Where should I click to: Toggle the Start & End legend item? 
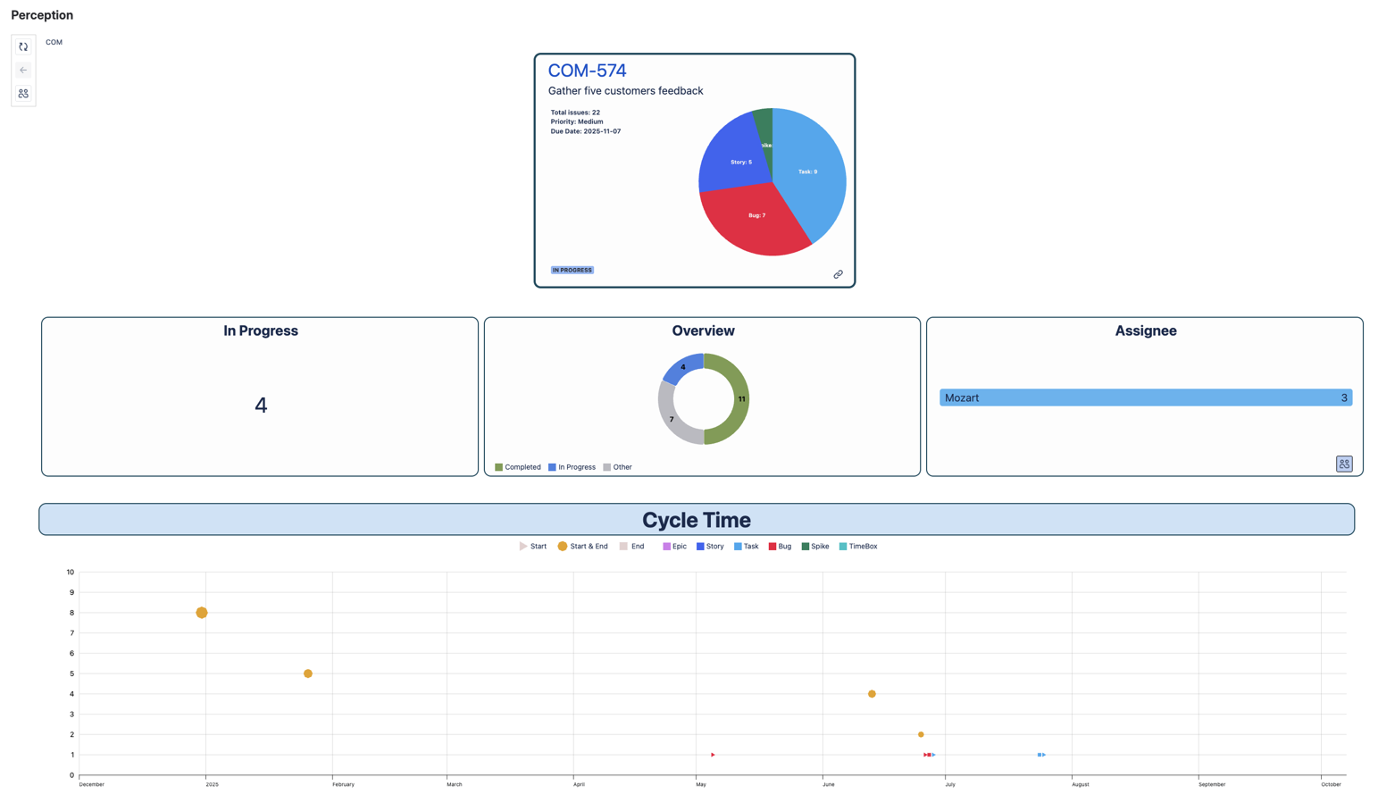583,547
